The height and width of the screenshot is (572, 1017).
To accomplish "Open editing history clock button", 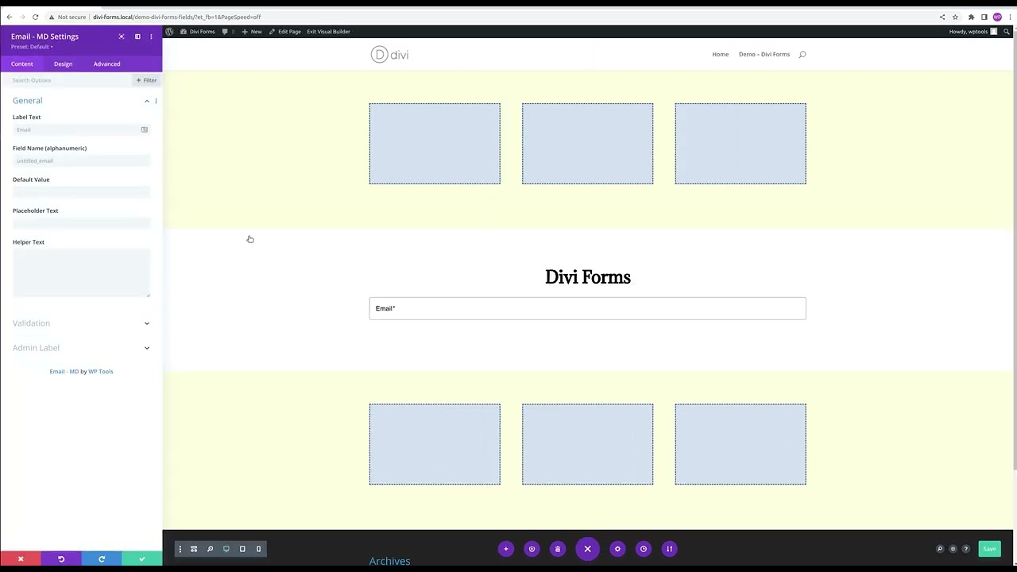I will point(644,549).
